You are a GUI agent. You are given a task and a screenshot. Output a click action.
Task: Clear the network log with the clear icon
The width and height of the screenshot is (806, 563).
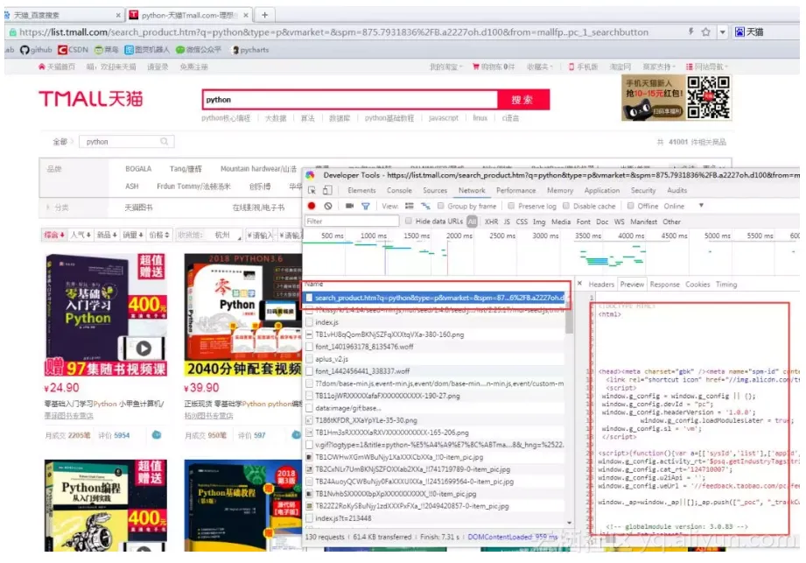[328, 206]
